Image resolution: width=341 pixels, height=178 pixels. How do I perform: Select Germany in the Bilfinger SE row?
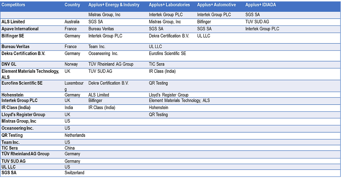pyautogui.click(x=72, y=36)
